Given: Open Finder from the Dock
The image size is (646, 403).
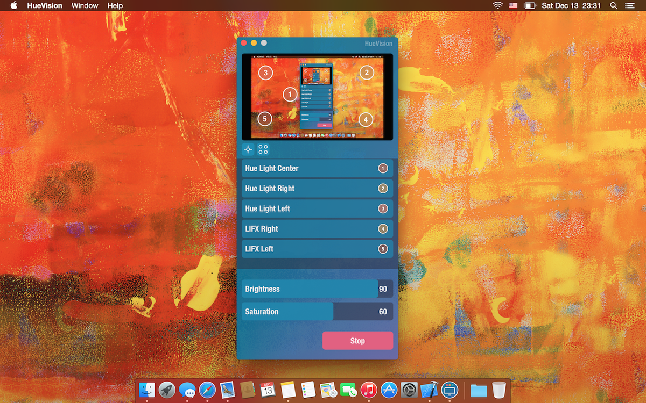Looking at the screenshot, I should [x=147, y=390].
